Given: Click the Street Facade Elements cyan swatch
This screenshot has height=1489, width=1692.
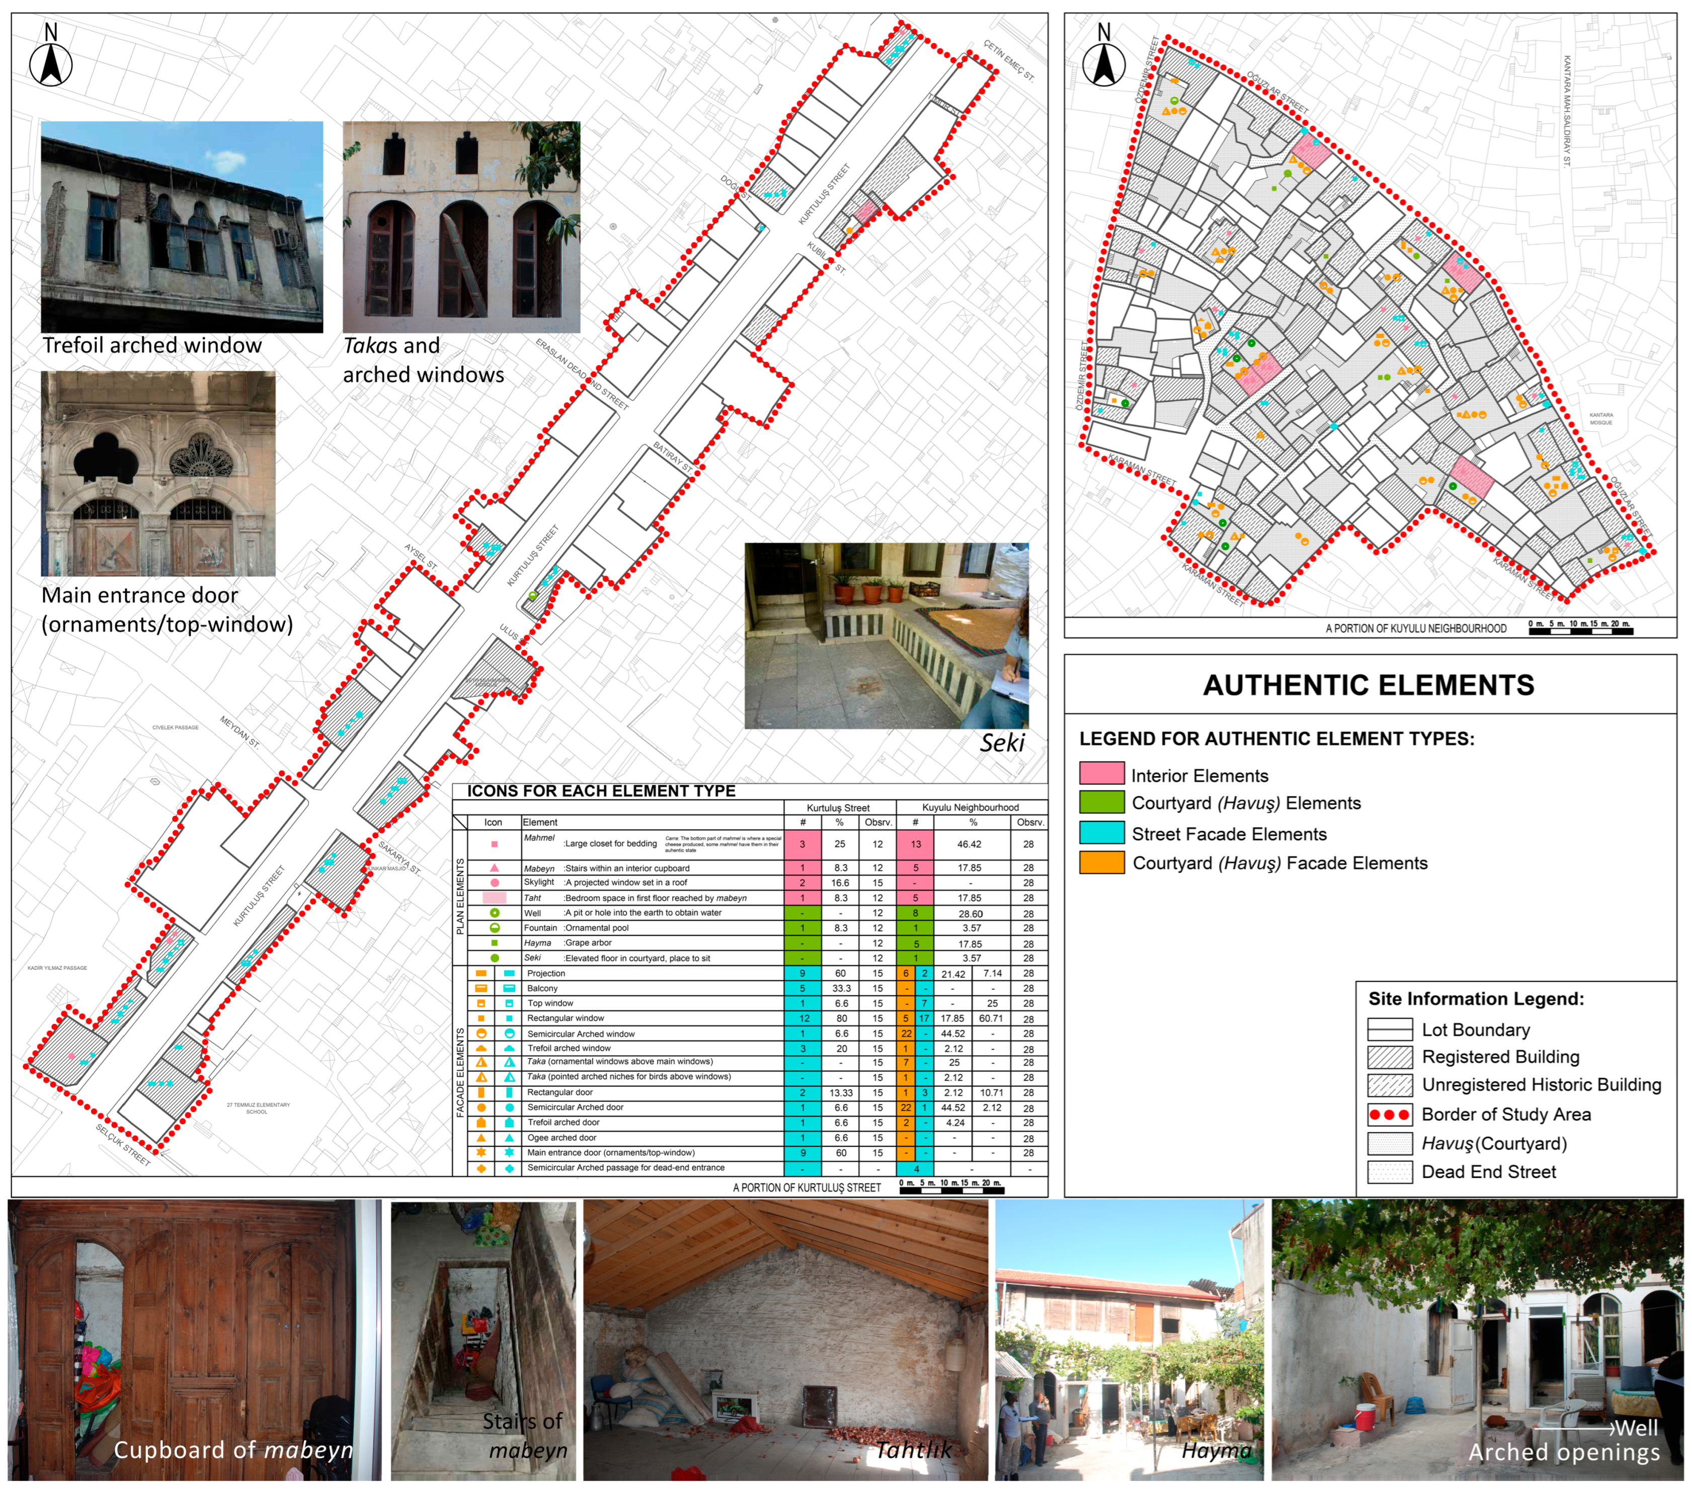Looking at the screenshot, I should point(1102,832).
